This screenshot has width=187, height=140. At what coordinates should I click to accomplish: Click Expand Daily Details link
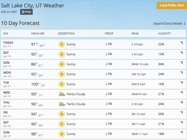click(169, 23)
